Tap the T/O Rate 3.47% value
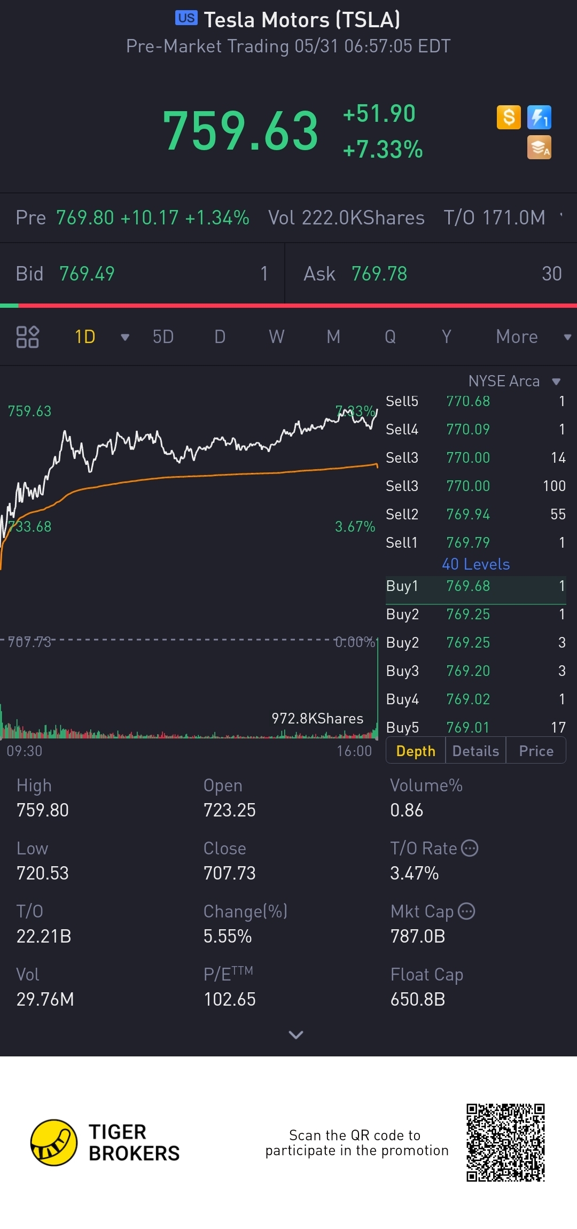Image resolution: width=577 pixels, height=1229 pixels. pyautogui.click(x=415, y=873)
